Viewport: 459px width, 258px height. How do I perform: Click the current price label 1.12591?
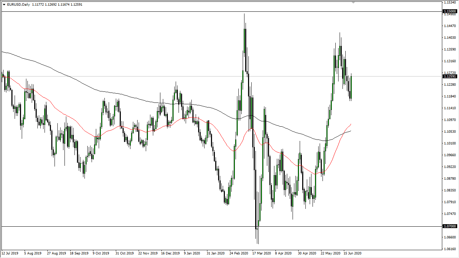(x=449, y=76)
